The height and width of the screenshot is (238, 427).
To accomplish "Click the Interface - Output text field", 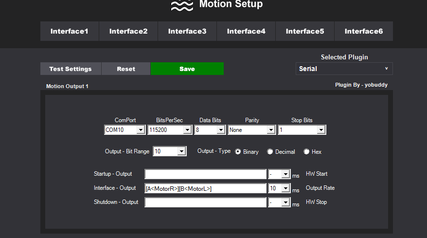I will click(x=205, y=188).
